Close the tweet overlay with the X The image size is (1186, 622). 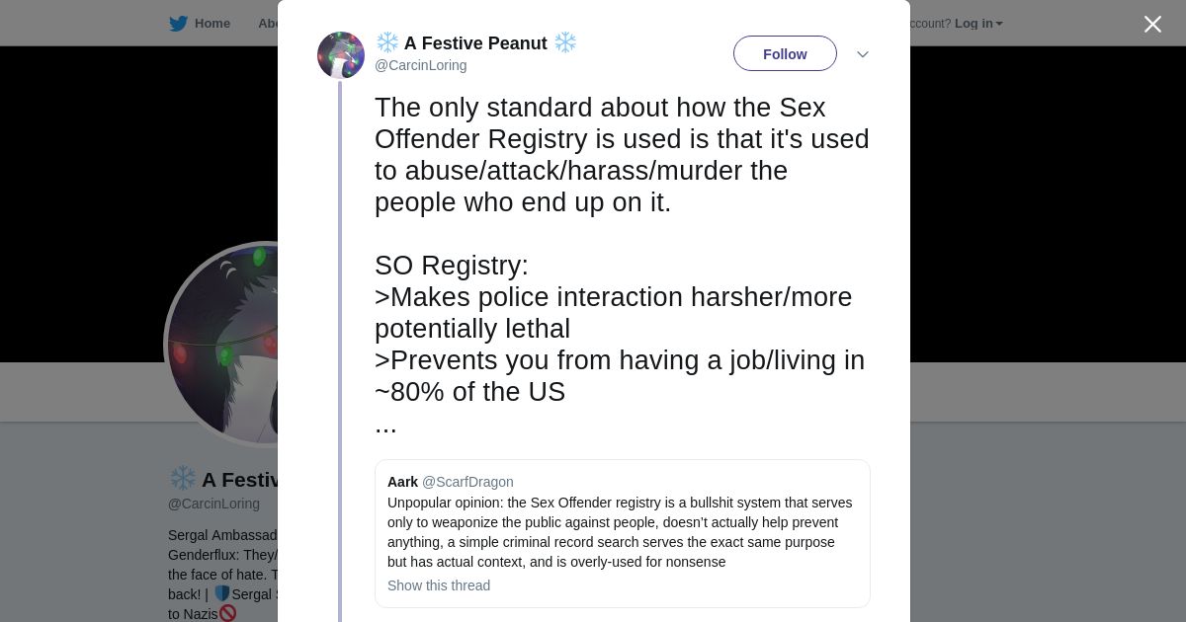(x=1152, y=24)
